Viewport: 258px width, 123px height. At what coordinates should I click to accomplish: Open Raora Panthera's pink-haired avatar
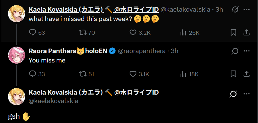[16, 55]
